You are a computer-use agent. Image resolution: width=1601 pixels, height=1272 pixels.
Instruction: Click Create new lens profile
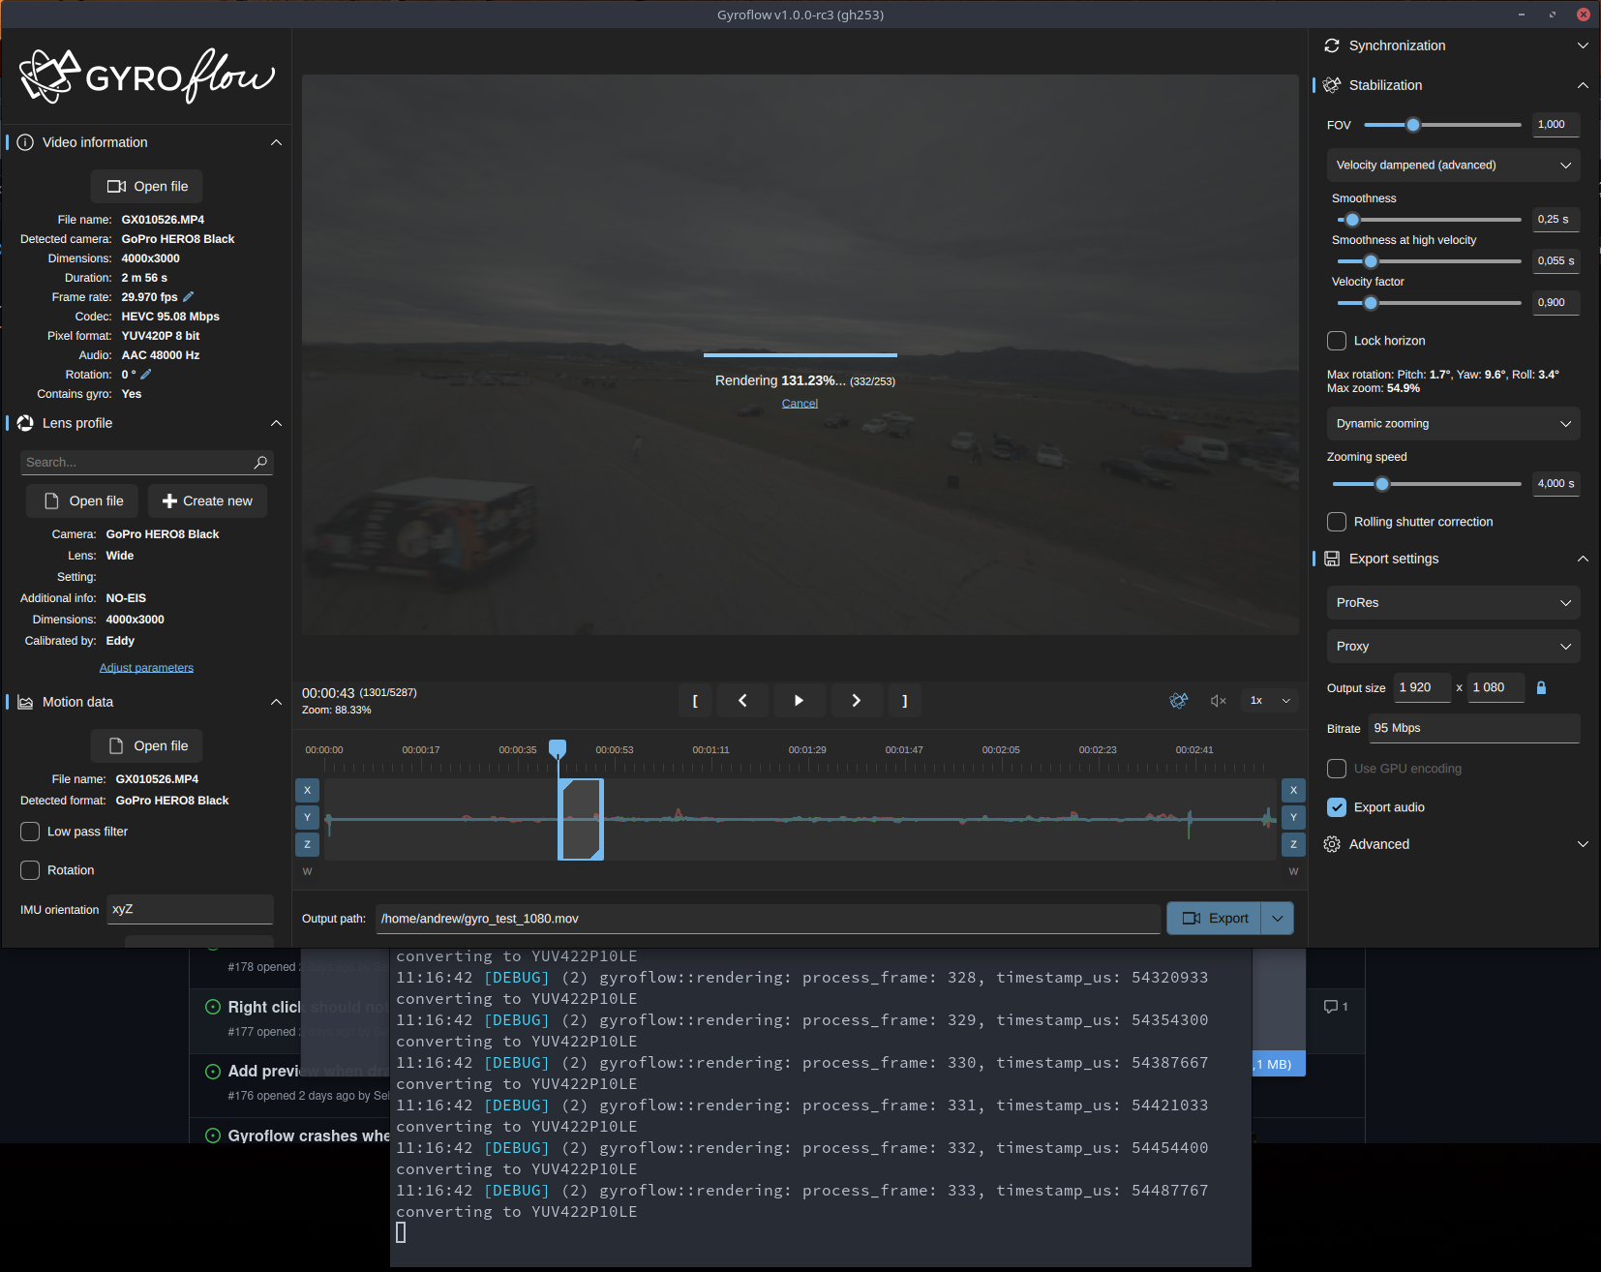coord(207,500)
